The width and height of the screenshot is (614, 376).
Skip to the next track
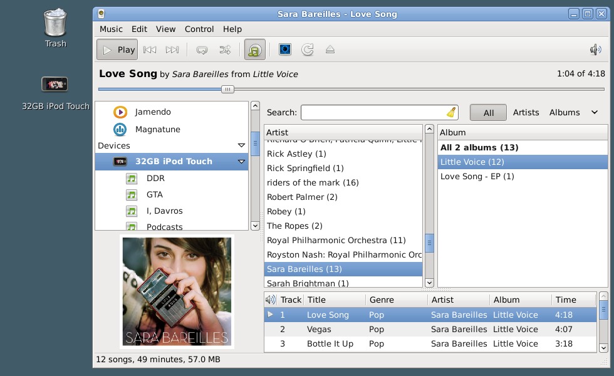pos(173,49)
